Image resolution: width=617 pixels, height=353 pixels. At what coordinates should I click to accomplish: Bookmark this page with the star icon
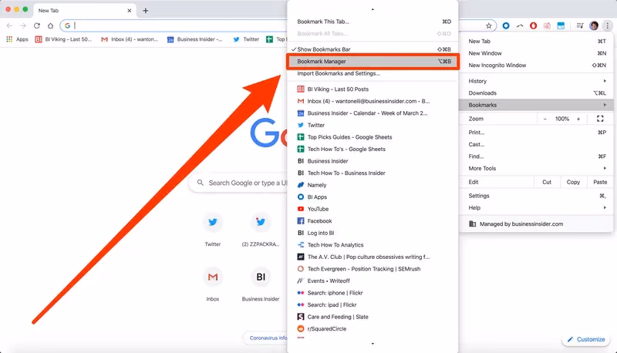pyautogui.click(x=489, y=25)
